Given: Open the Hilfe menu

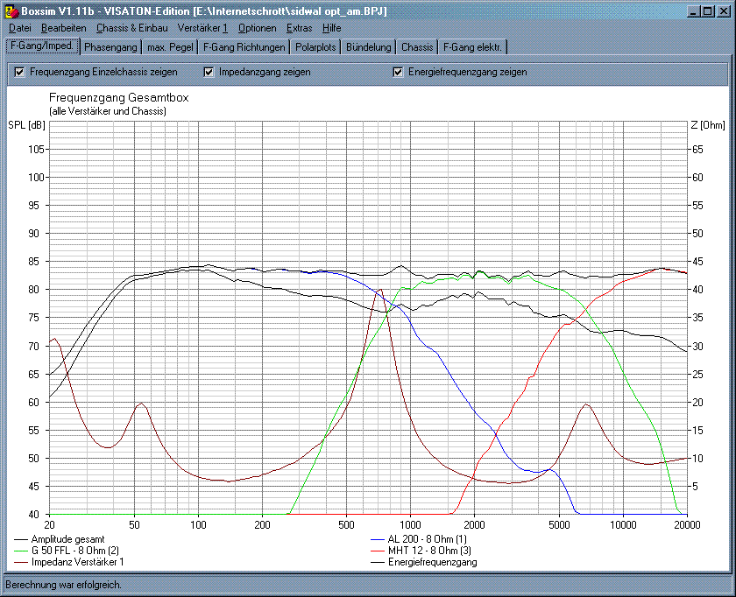Looking at the screenshot, I should pos(332,28).
